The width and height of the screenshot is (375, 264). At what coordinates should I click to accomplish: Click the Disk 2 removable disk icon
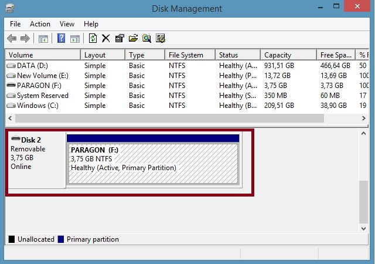click(16, 138)
